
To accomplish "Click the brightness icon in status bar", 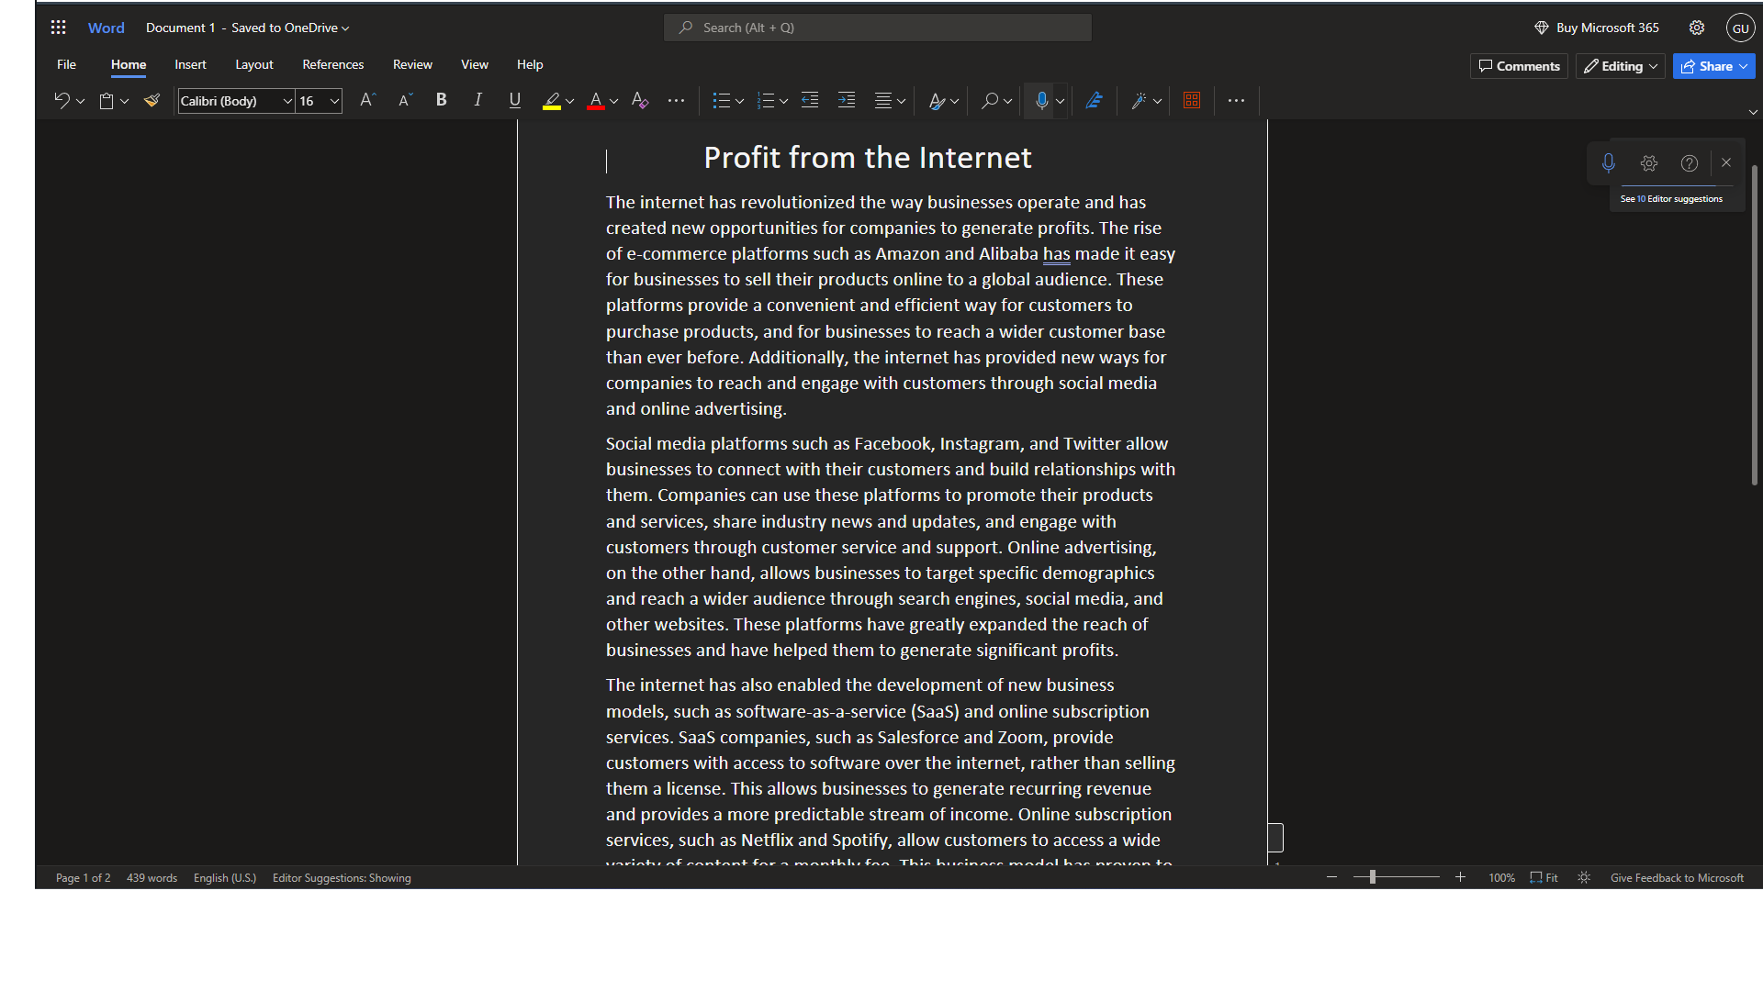I will (1584, 877).
